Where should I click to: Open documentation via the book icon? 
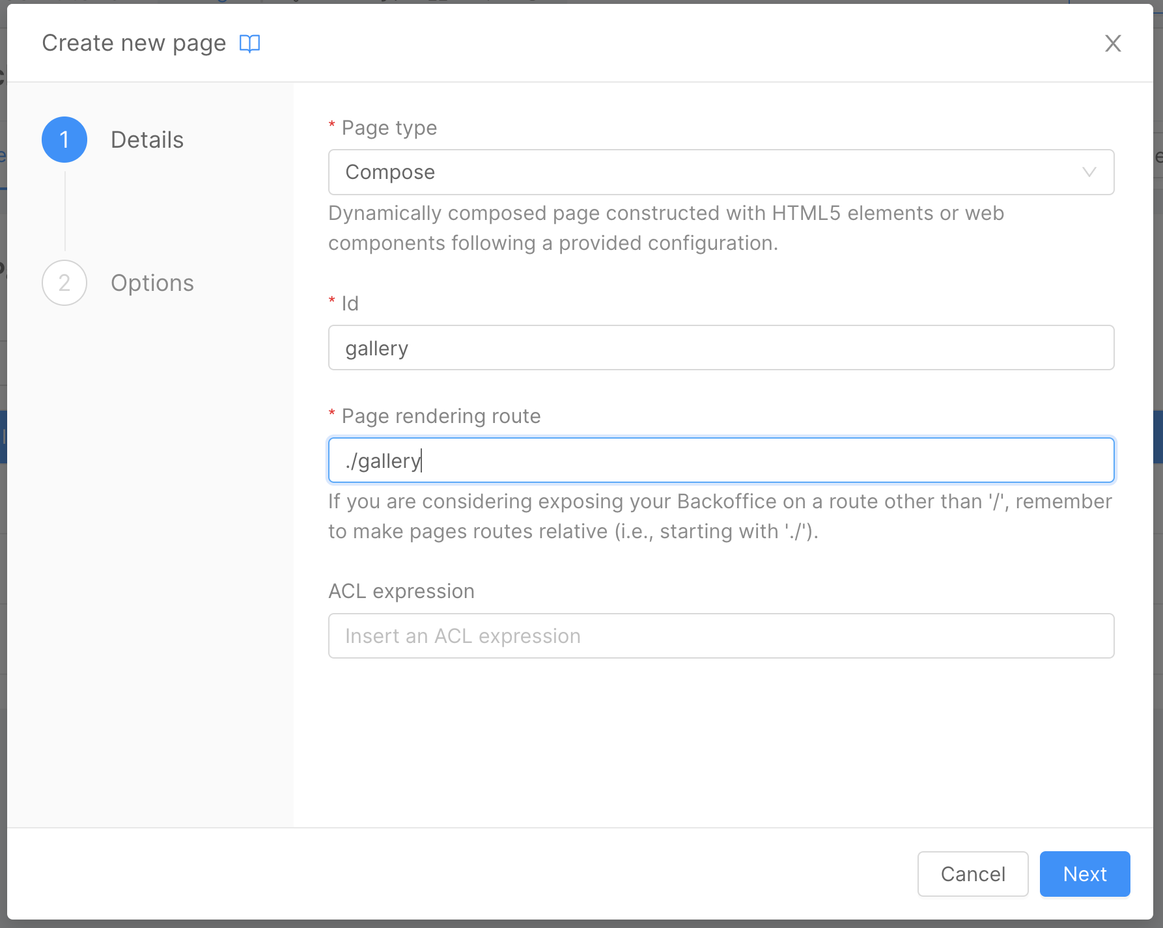250,43
